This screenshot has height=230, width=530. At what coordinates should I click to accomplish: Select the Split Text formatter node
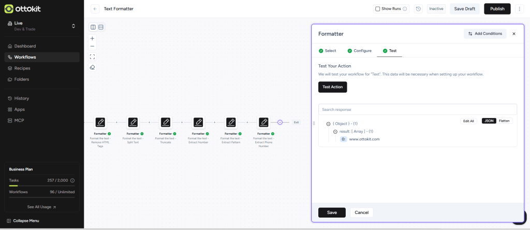[x=133, y=122]
